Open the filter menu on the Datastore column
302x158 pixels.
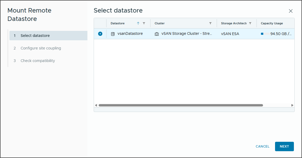(x=144, y=23)
